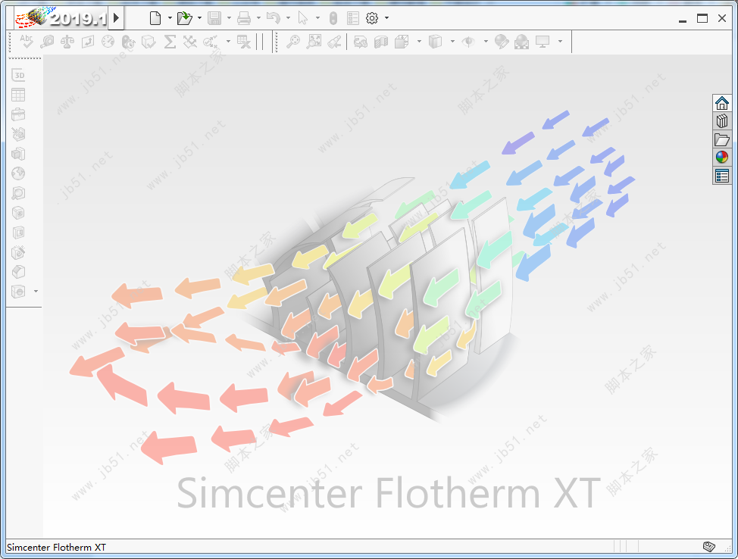Choose the Select cursor tool
The image size is (738, 559).
pos(302,18)
